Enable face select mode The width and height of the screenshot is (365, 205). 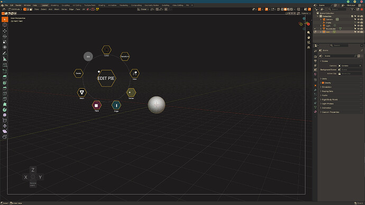(x=31, y=10)
